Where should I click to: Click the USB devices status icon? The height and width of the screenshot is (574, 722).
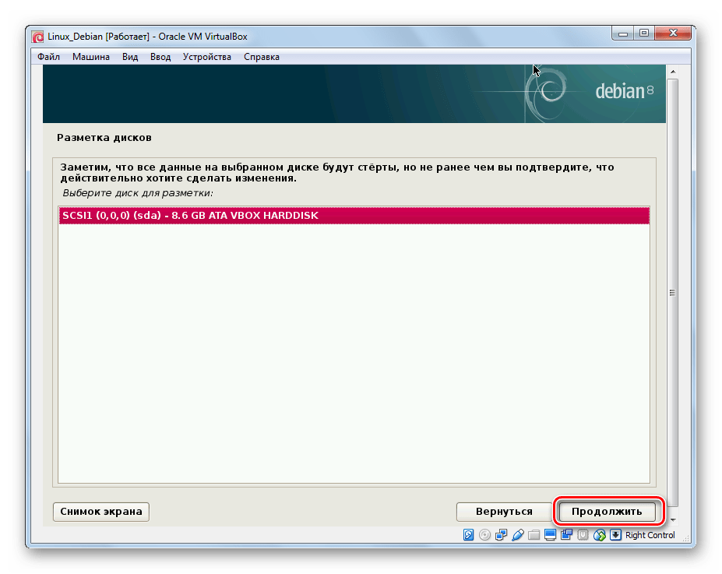[x=517, y=535]
